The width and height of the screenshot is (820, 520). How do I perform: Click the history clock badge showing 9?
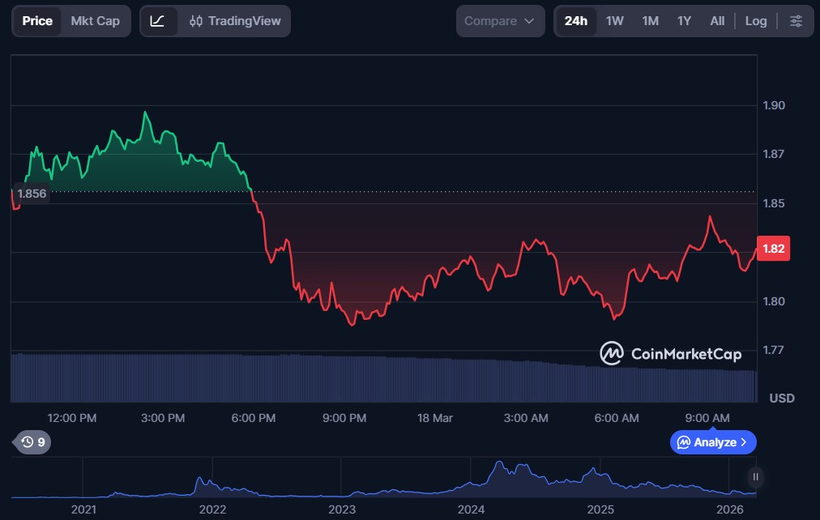tap(32, 442)
